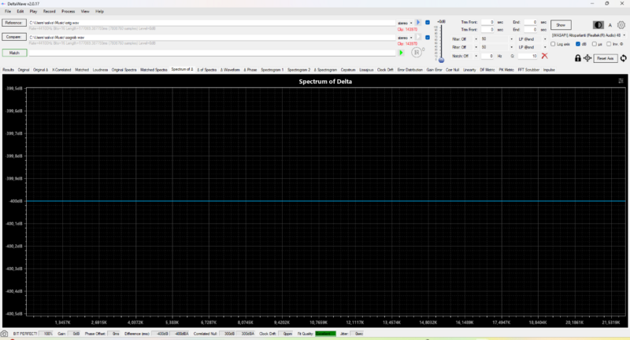Uncheck the dB checkbox
The height and width of the screenshot is (340, 630).
click(x=576, y=45)
